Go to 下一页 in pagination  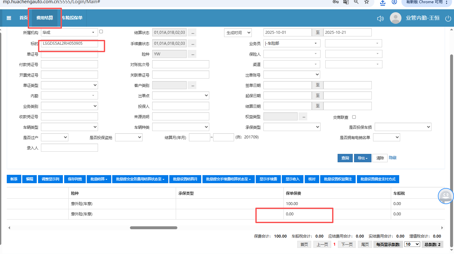pyautogui.click(x=347, y=244)
